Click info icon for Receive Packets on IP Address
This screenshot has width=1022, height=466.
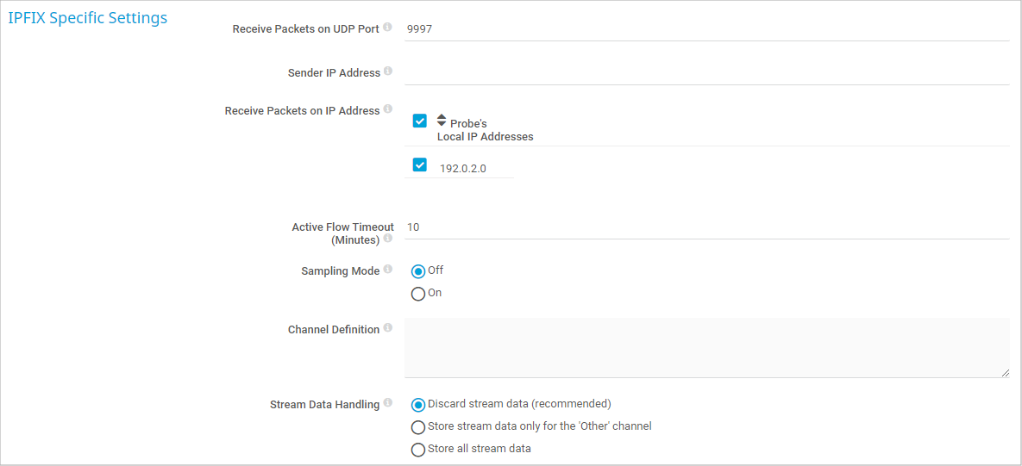click(x=388, y=109)
